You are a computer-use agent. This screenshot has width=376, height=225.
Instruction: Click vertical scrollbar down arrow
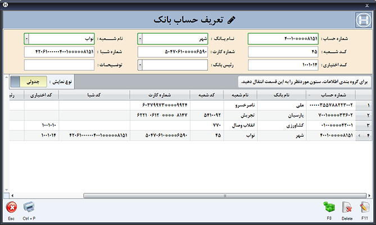[7, 190]
